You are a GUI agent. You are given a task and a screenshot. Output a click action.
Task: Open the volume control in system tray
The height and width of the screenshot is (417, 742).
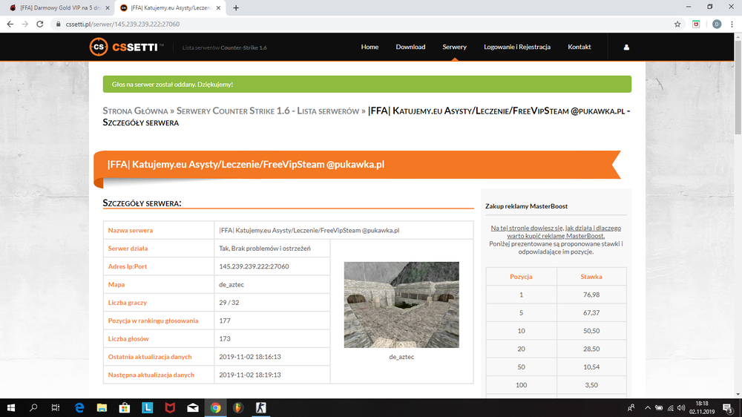click(681, 407)
